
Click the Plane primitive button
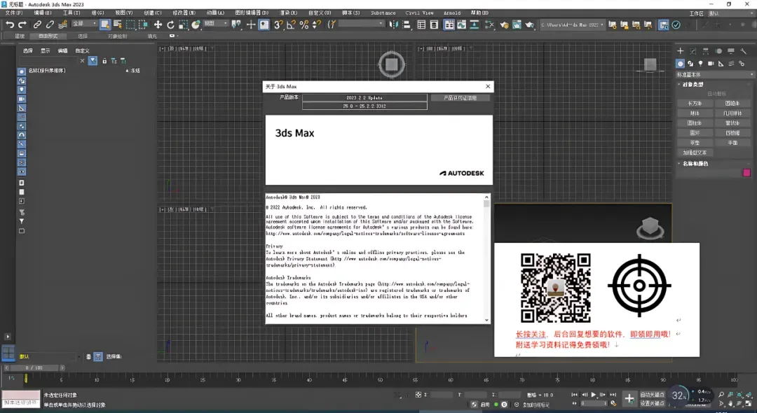click(x=732, y=143)
